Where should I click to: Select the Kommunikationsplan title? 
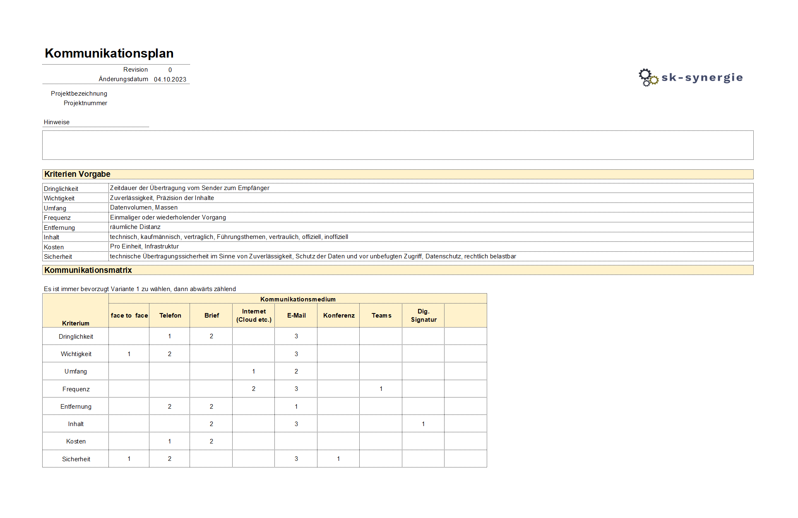tap(109, 53)
